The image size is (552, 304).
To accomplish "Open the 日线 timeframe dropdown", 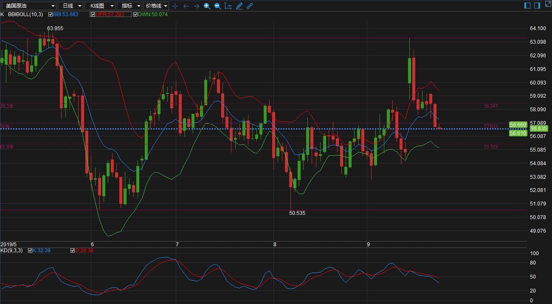I will point(70,6).
